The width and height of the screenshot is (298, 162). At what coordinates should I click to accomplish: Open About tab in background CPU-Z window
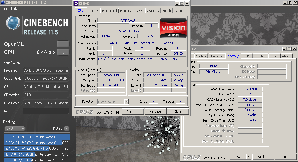click(286, 56)
